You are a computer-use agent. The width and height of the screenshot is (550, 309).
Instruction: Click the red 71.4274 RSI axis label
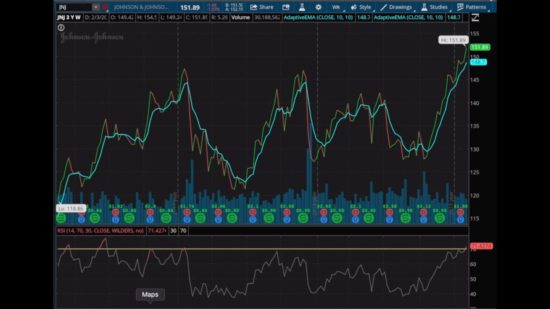tap(481, 246)
